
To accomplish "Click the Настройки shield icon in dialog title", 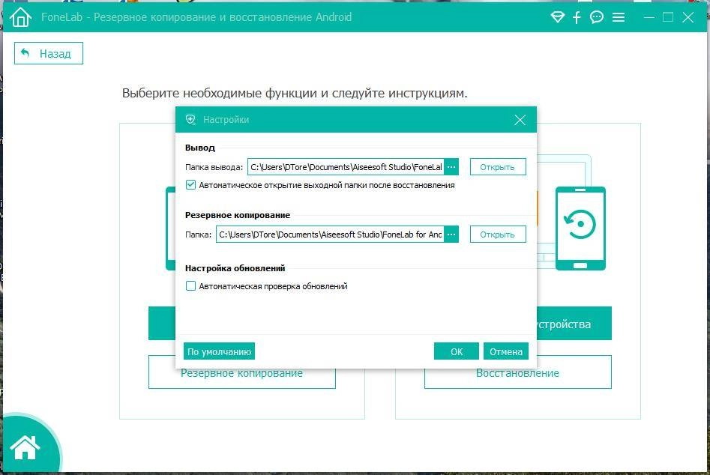I will click(190, 119).
